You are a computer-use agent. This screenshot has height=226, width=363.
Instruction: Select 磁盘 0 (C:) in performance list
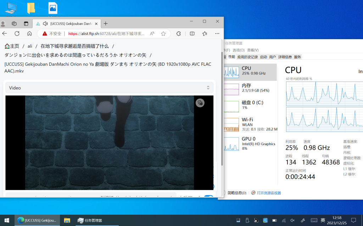pyautogui.click(x=250, y=106)
